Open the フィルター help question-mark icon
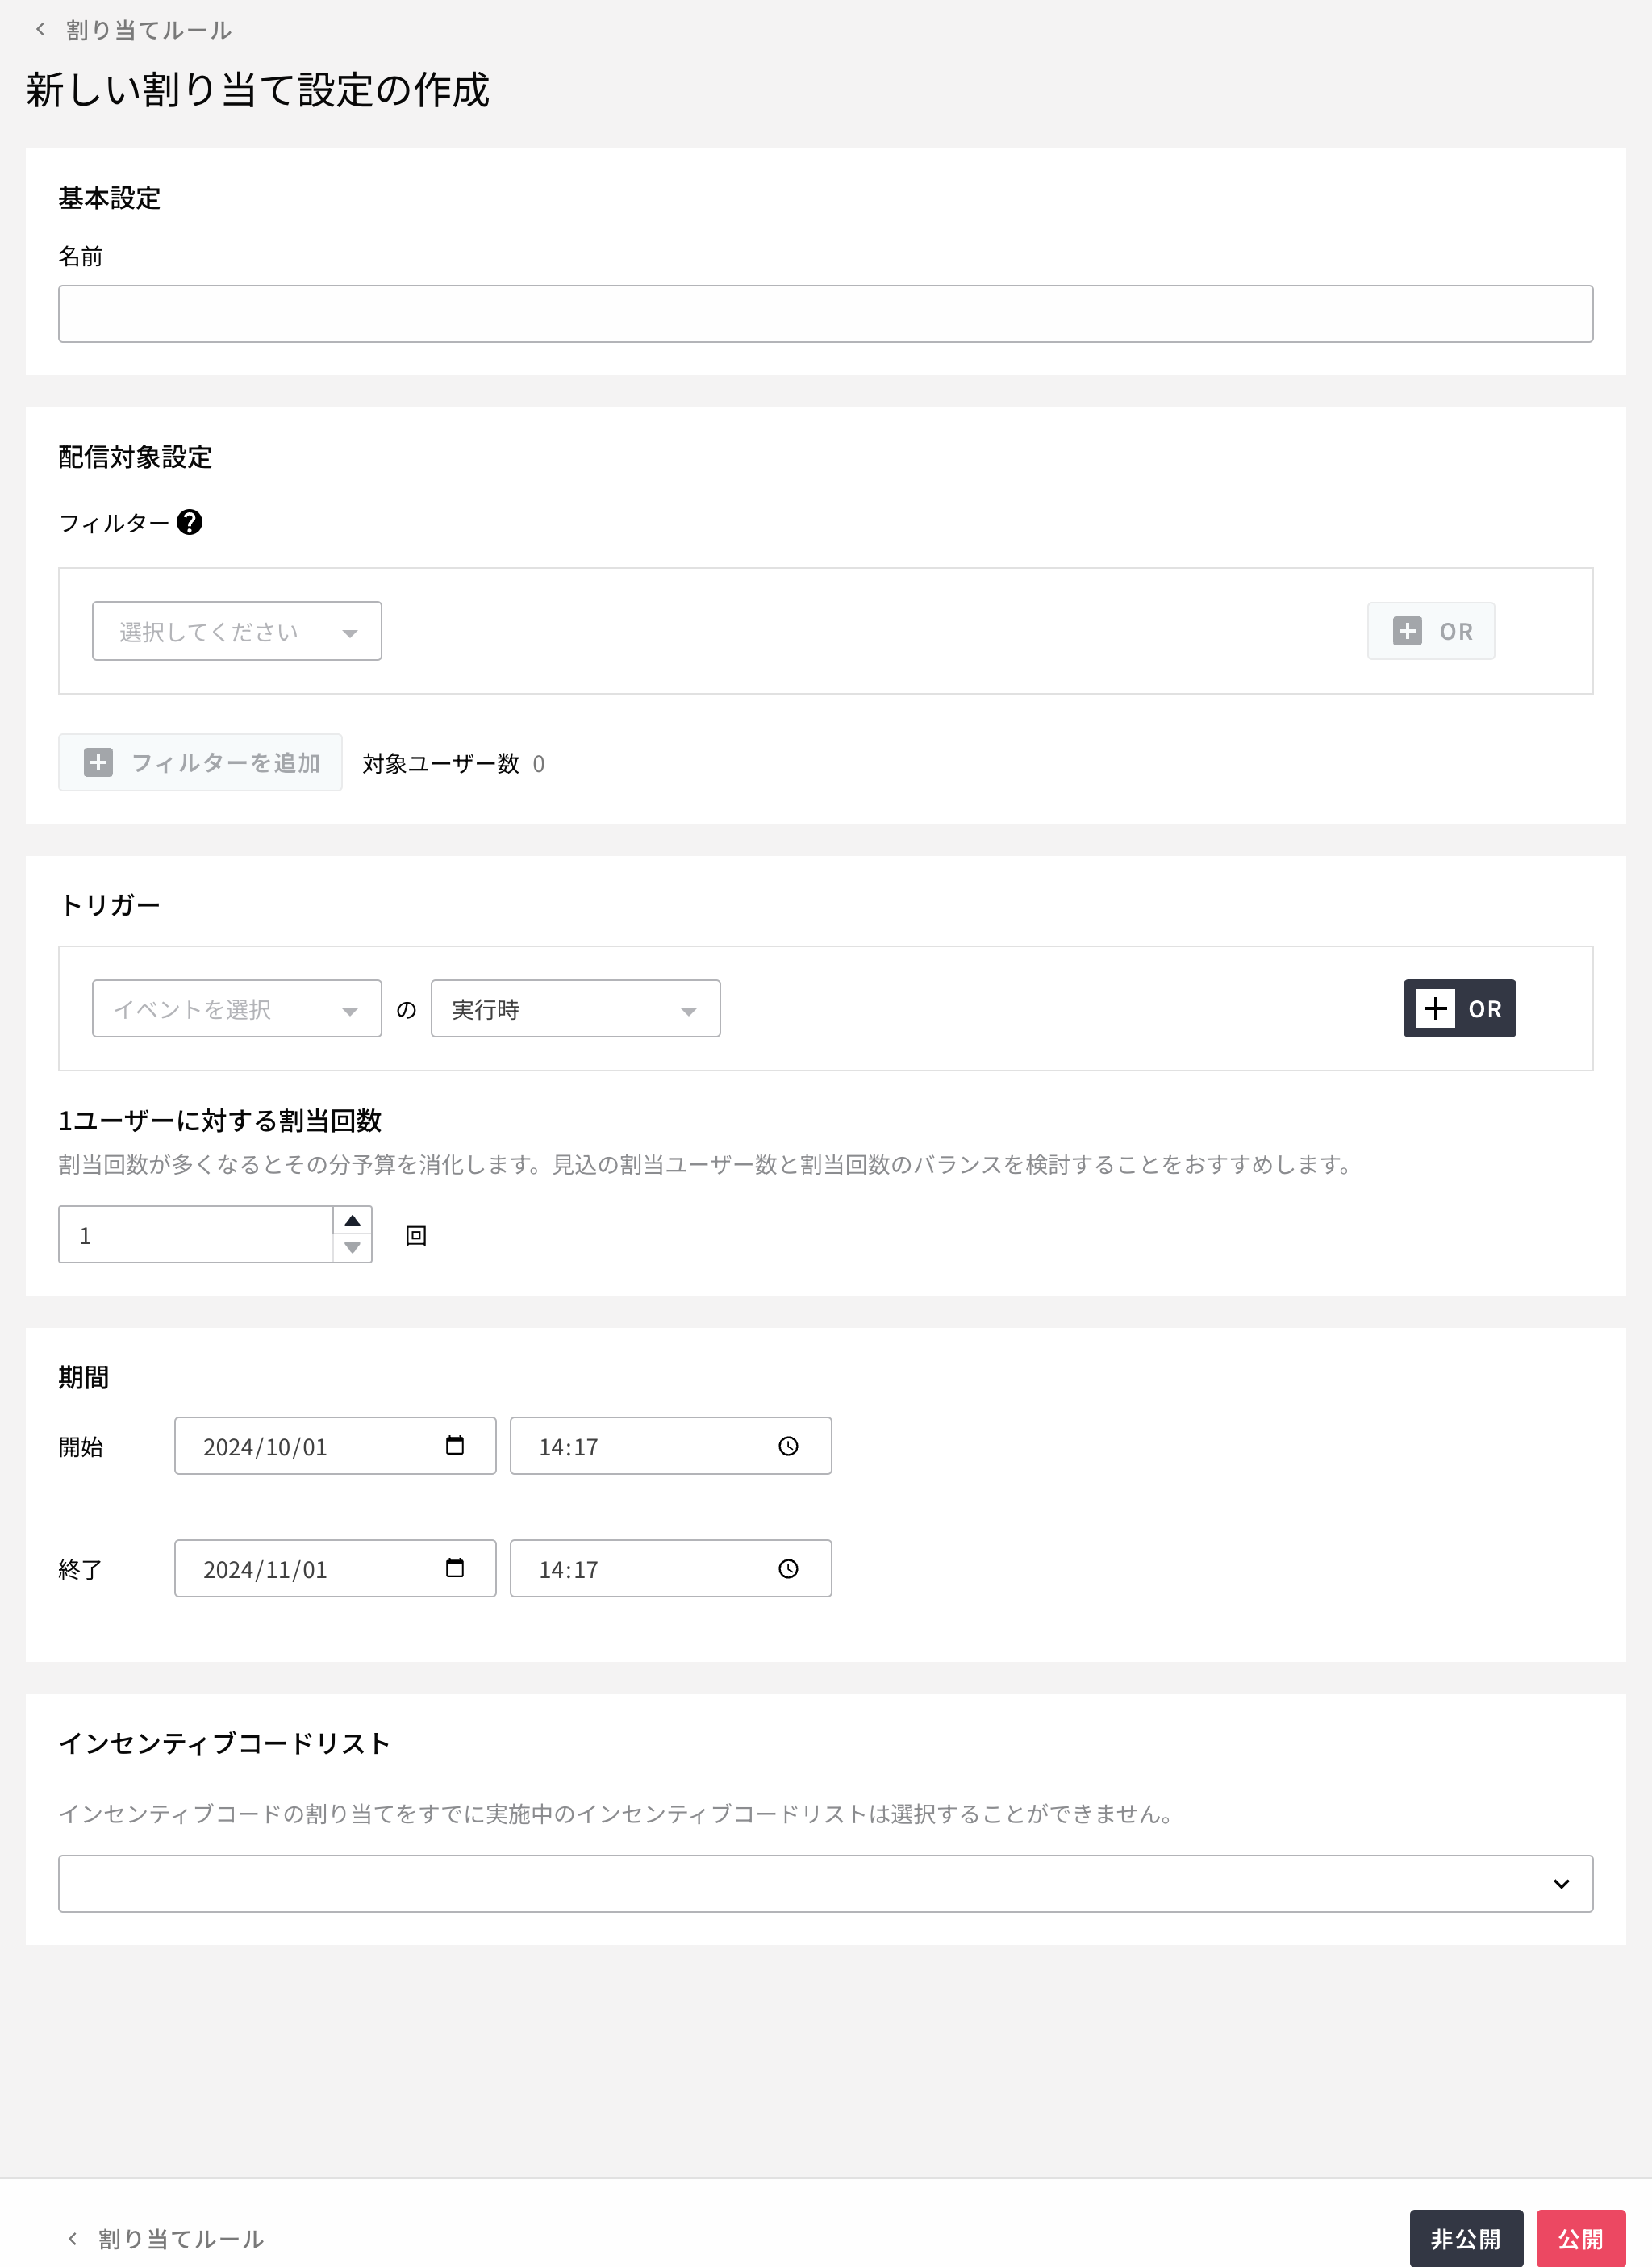1652x2267 pixels. (x=189, y=522)
